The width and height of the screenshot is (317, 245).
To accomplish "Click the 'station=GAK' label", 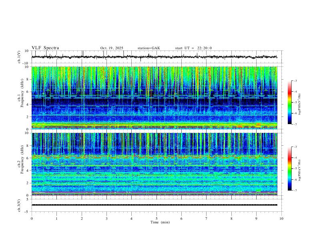I will tap(148, 48).
